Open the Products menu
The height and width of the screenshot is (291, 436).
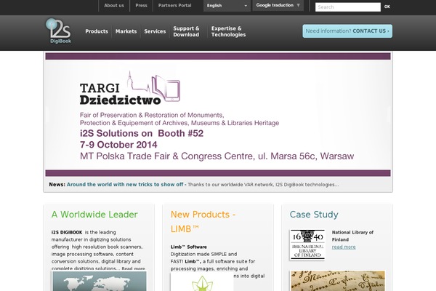click(x=97, y=31)
